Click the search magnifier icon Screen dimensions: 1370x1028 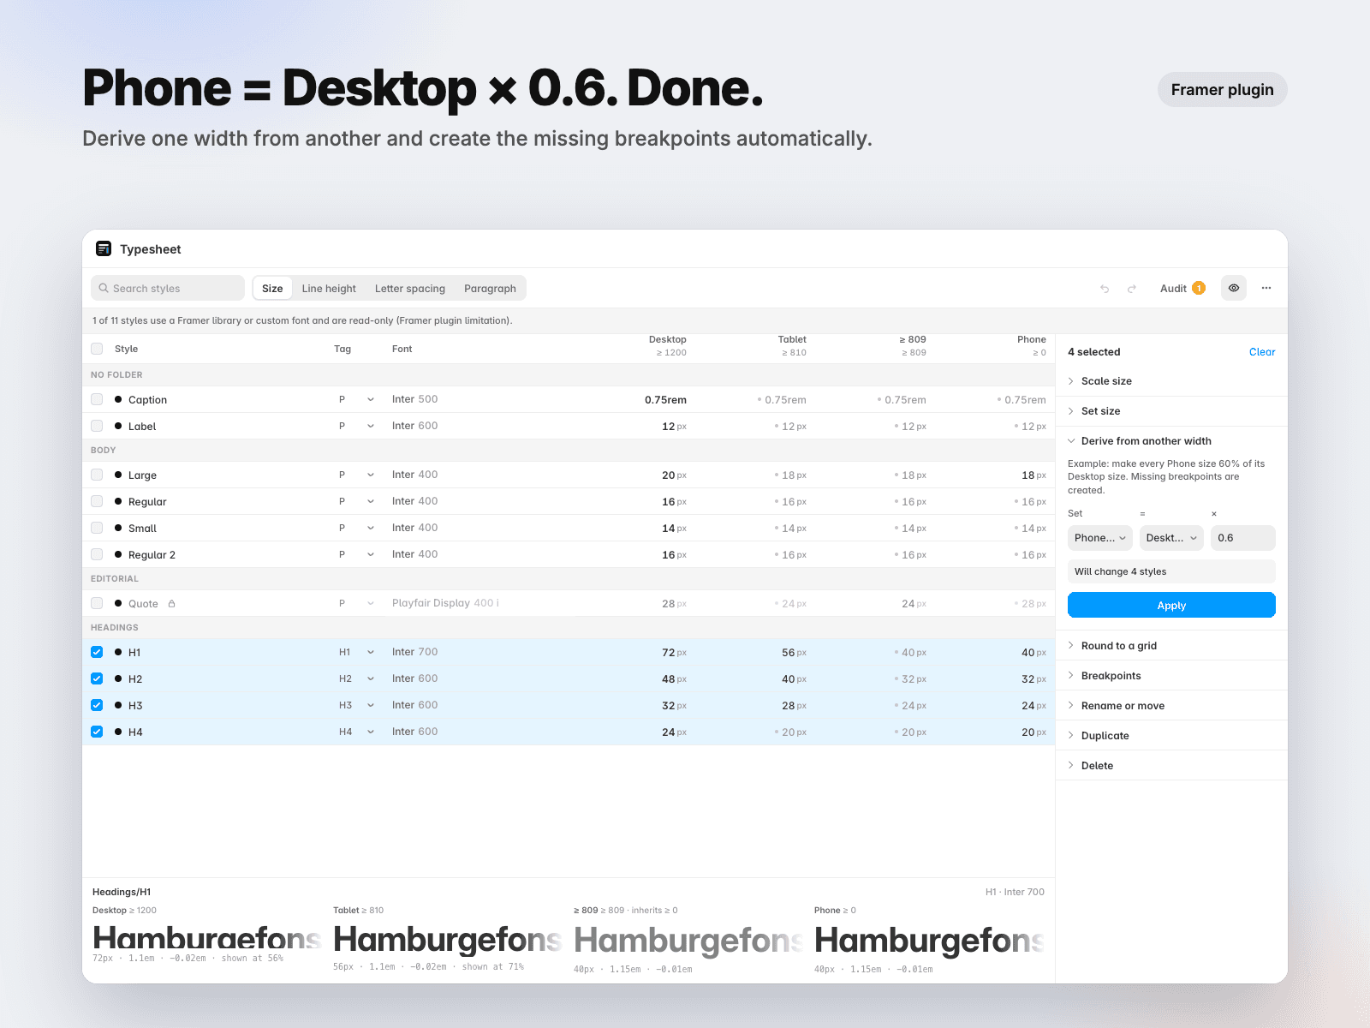pos(104,288)
